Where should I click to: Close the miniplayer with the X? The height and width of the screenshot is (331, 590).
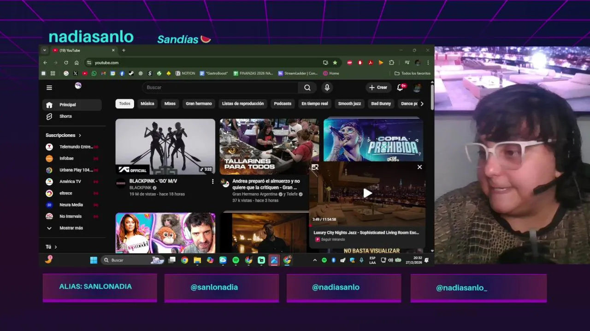coord(419,167)
